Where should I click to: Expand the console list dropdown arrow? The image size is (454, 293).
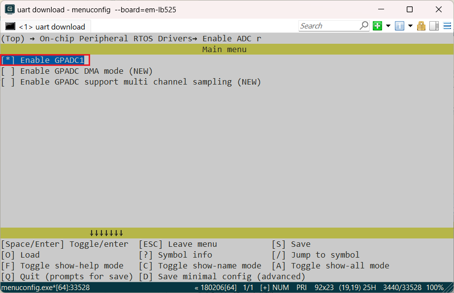[410, 26]
